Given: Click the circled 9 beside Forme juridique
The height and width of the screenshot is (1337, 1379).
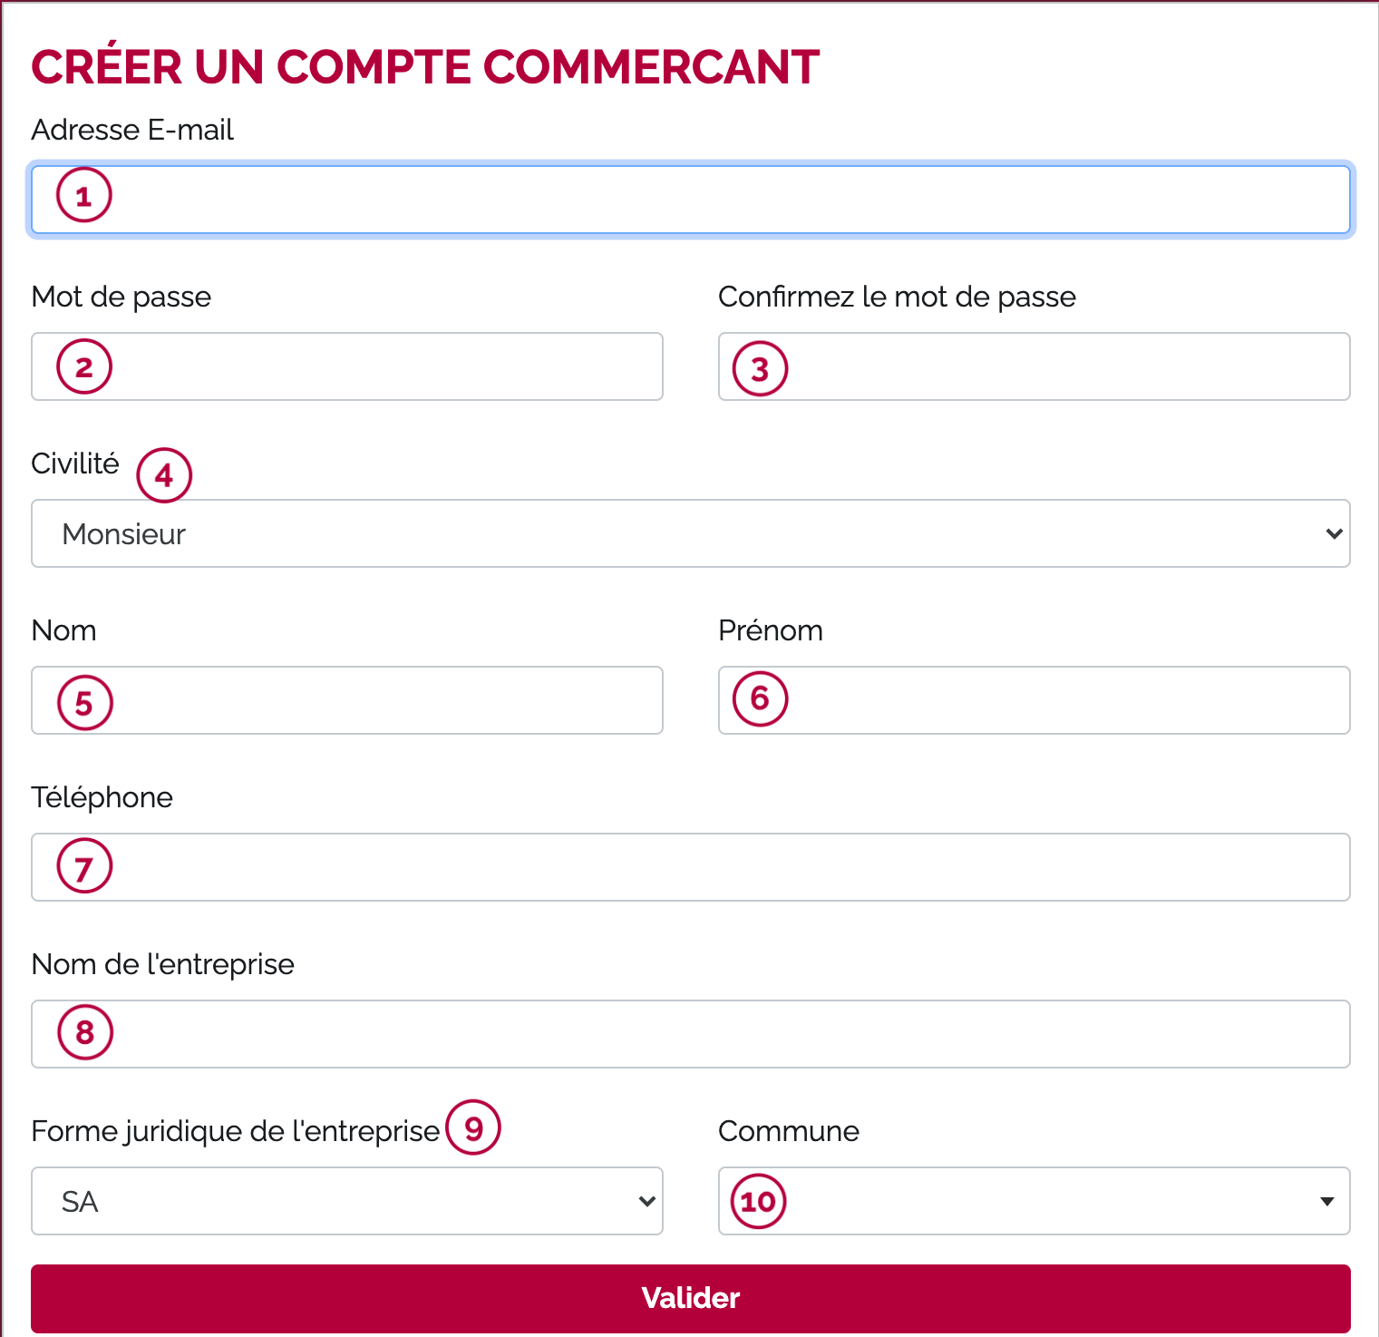Looking at the screenshot, I should (473, 1127).
